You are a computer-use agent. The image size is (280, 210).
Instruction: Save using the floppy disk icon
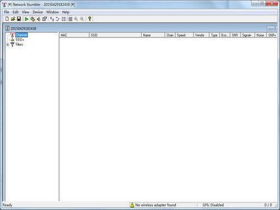(19, 19)
